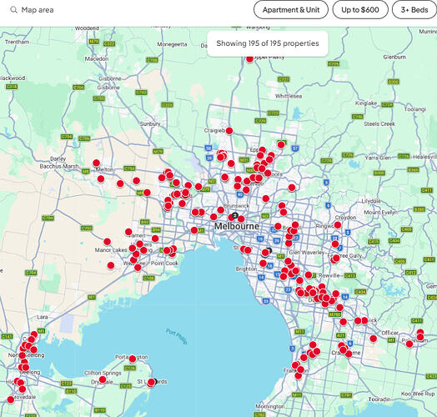Click the Showing 195 of 195 properties banner

[268, 43]
